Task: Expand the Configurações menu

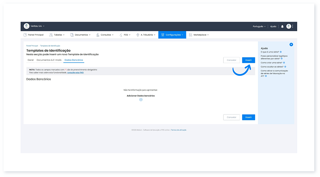Action: pos(172,35)
